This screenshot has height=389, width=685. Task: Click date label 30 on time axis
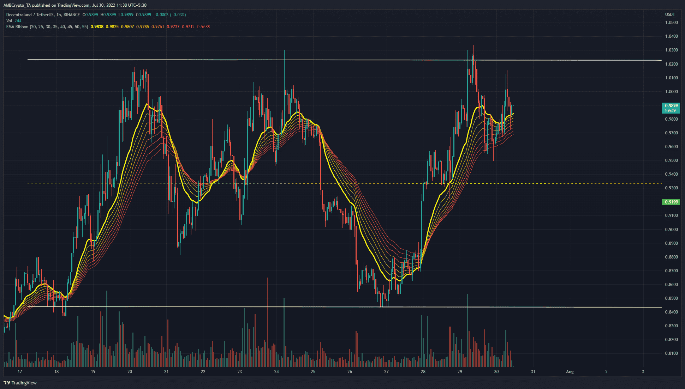point(496,372)
